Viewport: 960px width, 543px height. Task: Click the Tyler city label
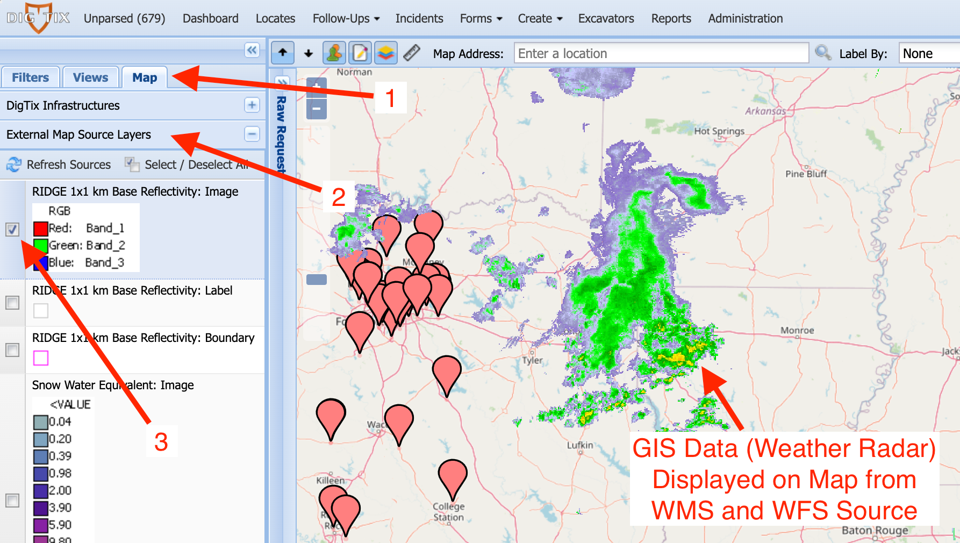pos(533,360)
